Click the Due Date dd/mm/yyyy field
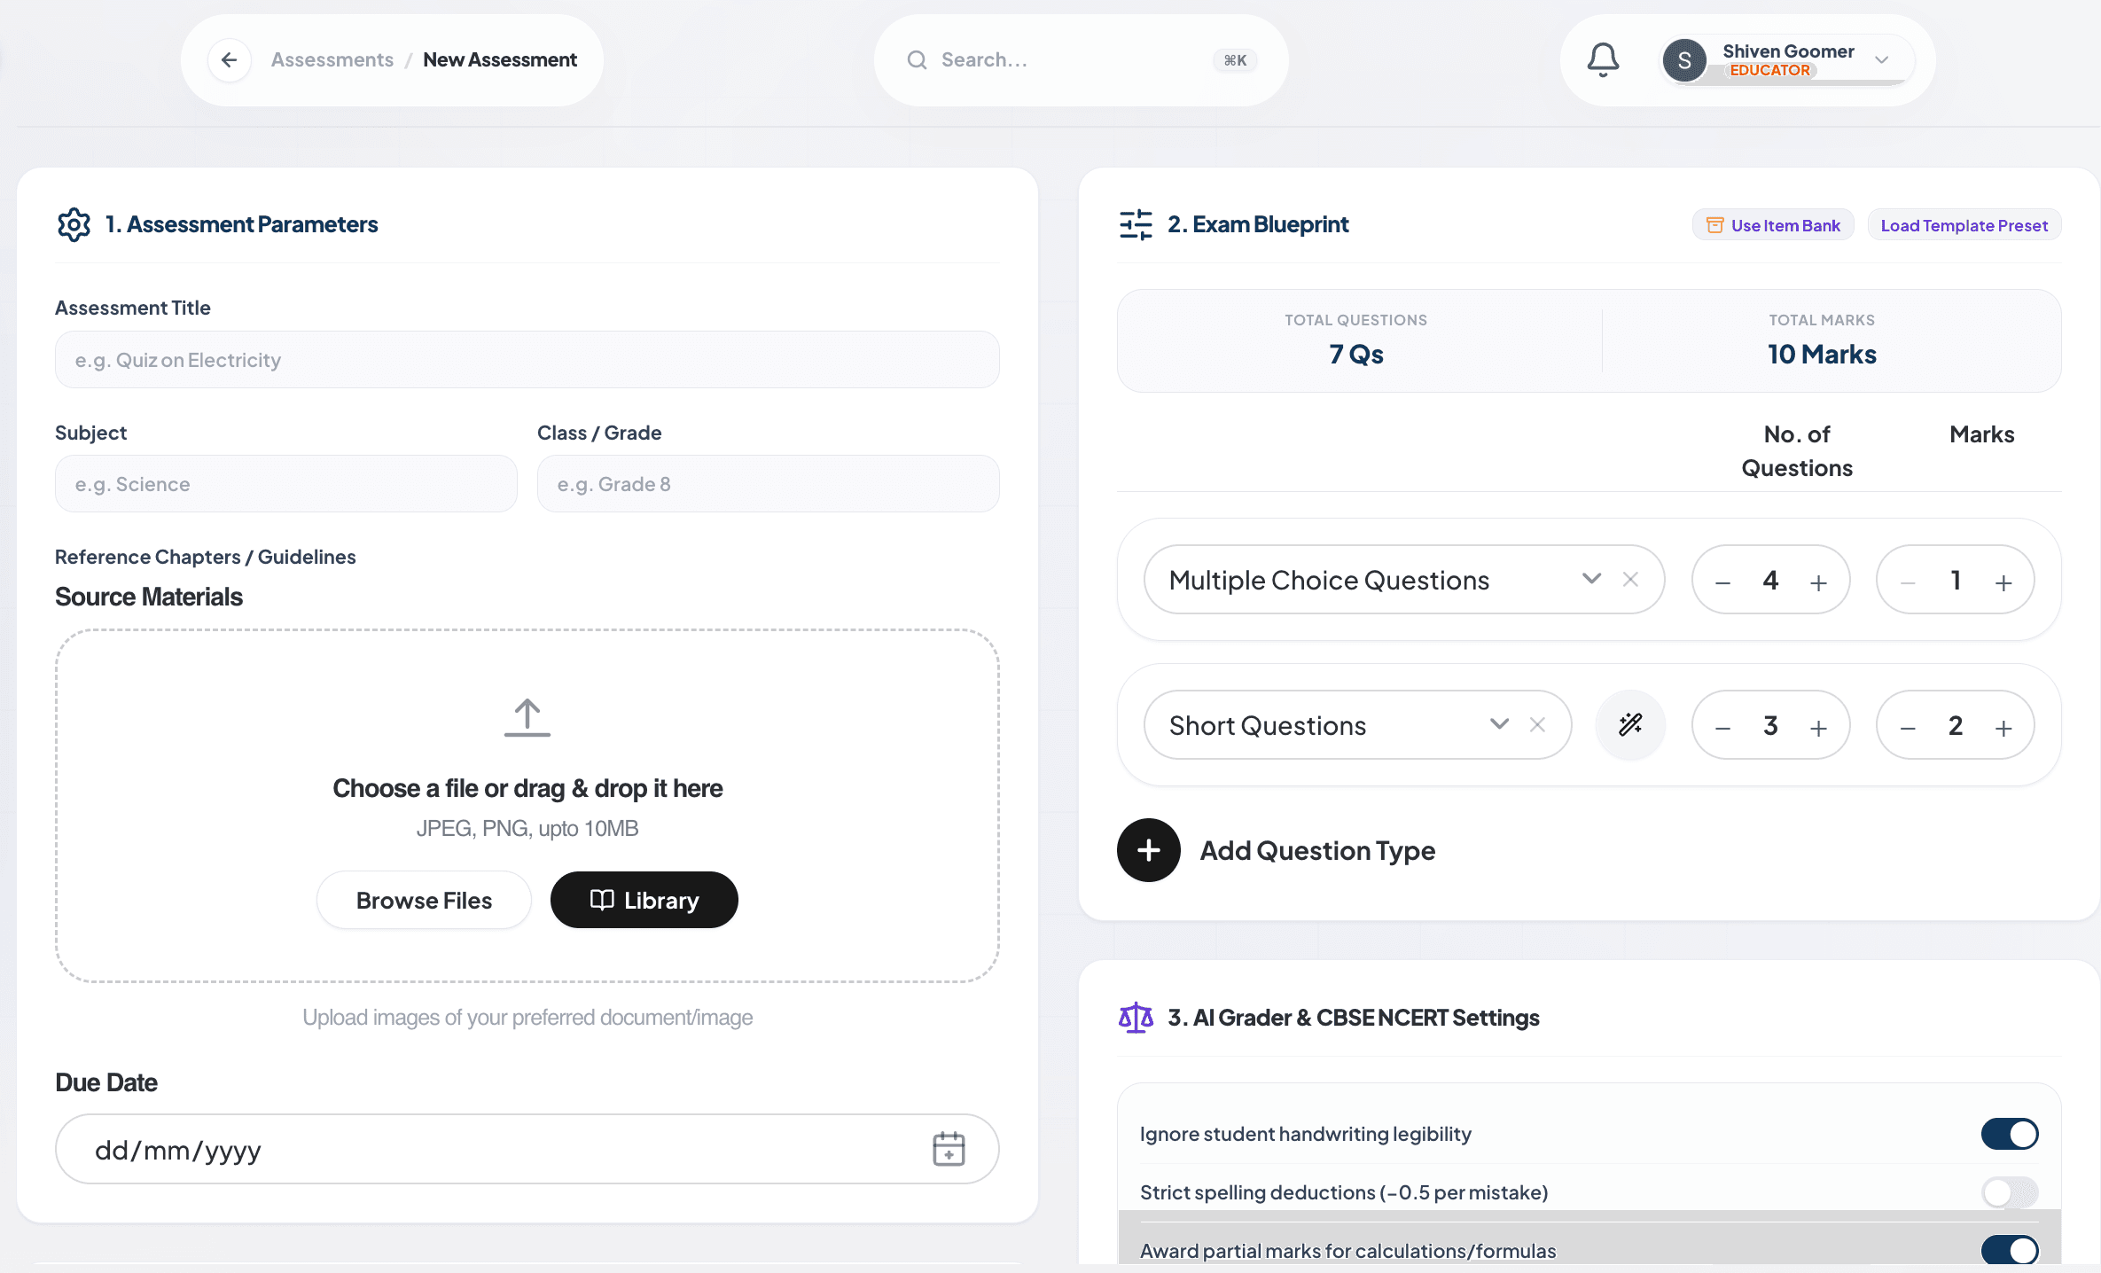 click(527, 1149)
